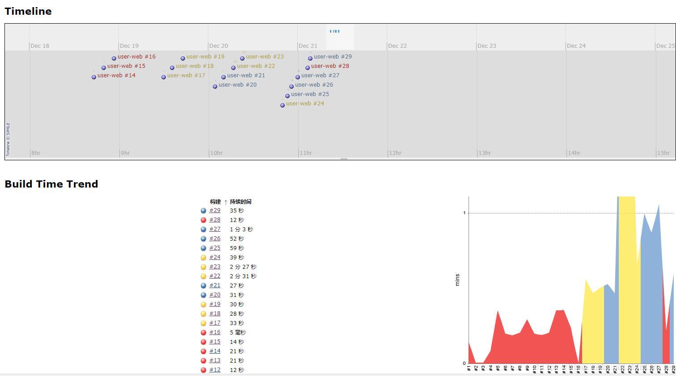Screen dimensions: 676x376
Task: Click yellow status ball for build #17
Action: click(203, 323)
